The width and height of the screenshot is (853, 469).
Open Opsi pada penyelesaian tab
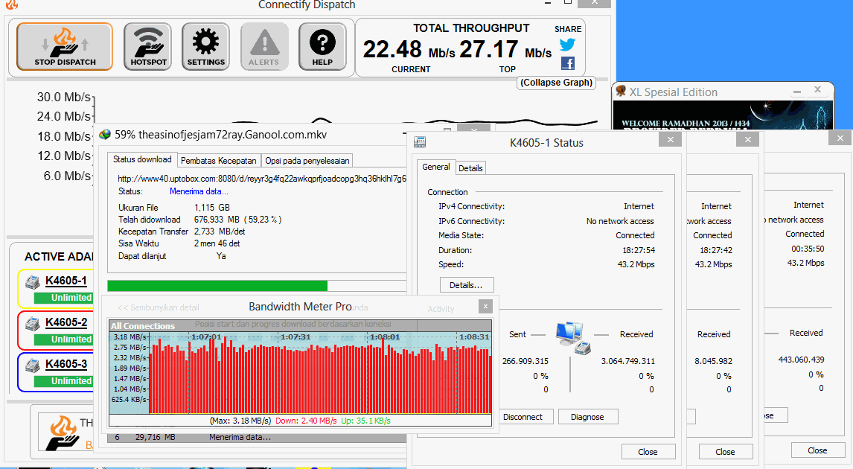click(307, 161)
